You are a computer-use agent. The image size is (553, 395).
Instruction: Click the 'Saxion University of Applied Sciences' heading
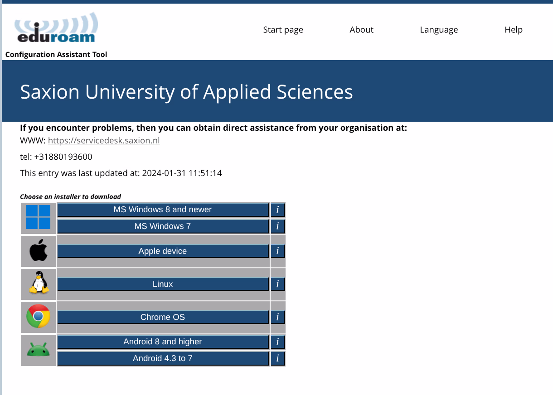[x=186, y=92]
